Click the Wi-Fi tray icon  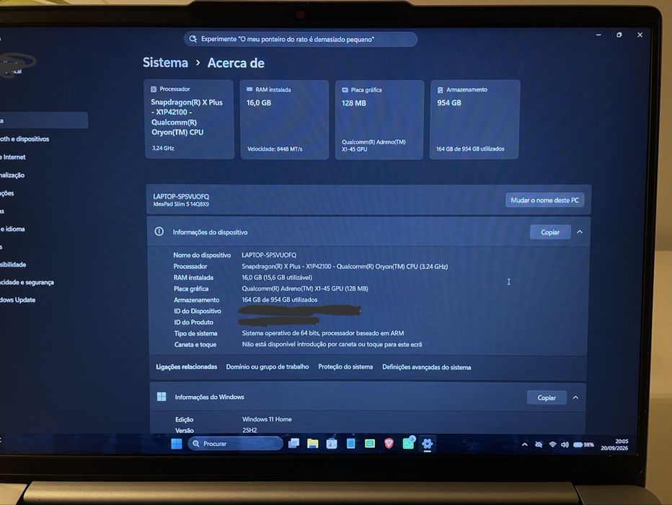[552, 444]
